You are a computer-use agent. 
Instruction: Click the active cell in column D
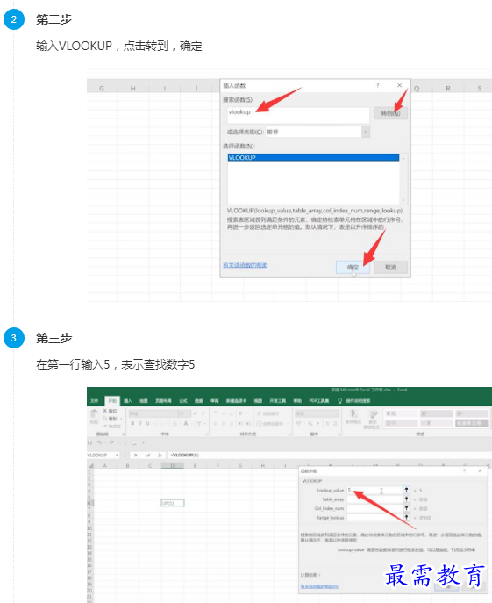click(173, 503)
